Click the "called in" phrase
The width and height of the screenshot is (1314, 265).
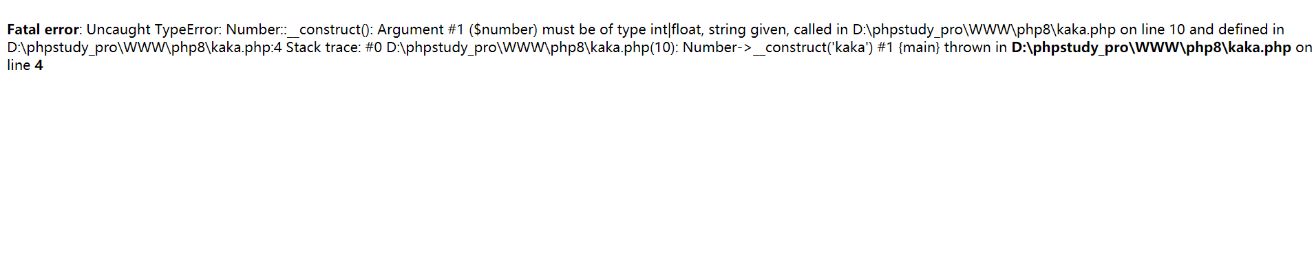[821, 30]
